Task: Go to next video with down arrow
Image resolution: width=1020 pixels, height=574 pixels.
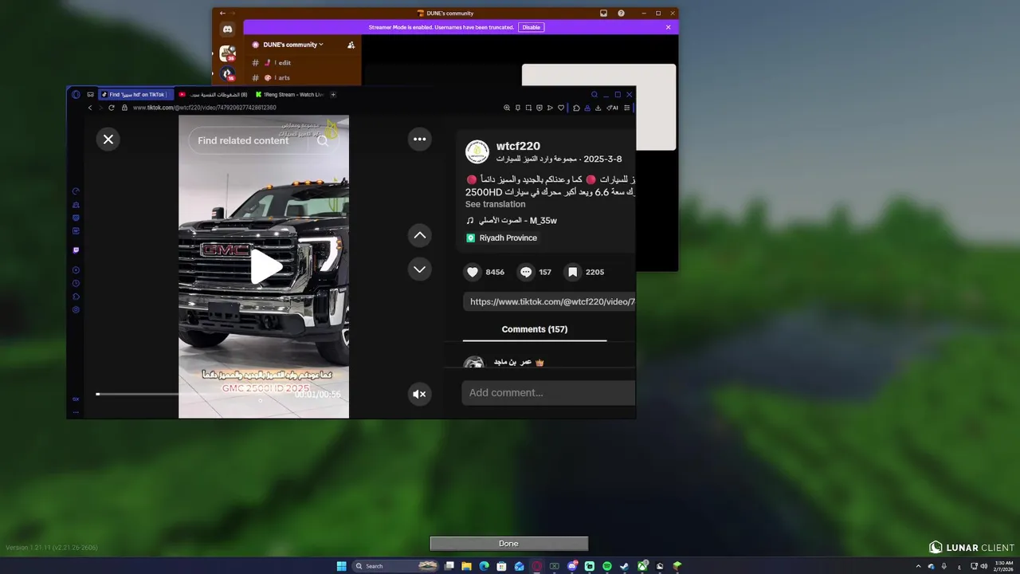Action: point(419,269)
